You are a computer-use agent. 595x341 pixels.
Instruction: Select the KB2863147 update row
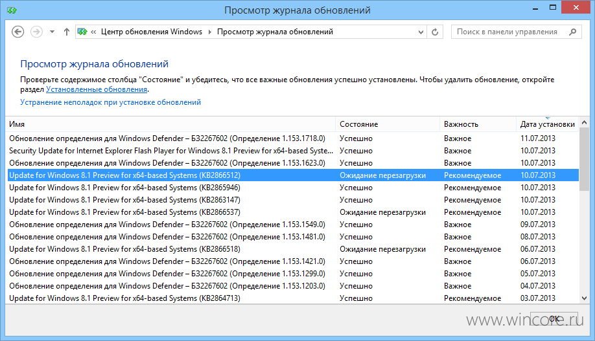[x=293, y=200]
